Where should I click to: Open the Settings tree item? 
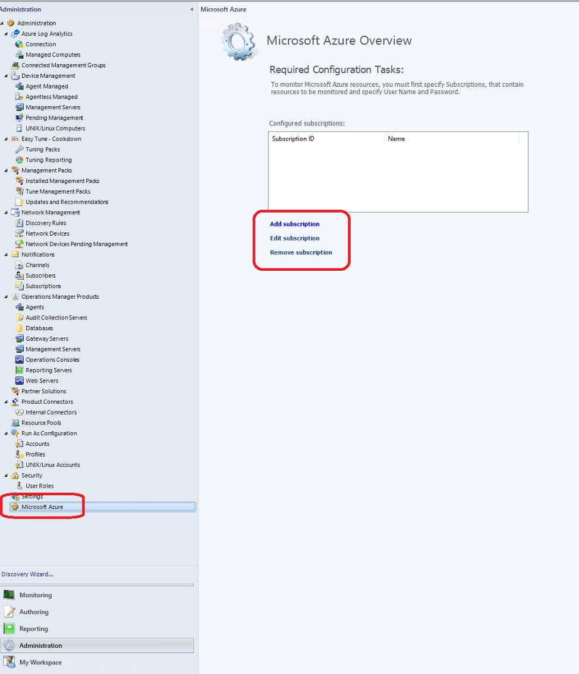(32, 496)
